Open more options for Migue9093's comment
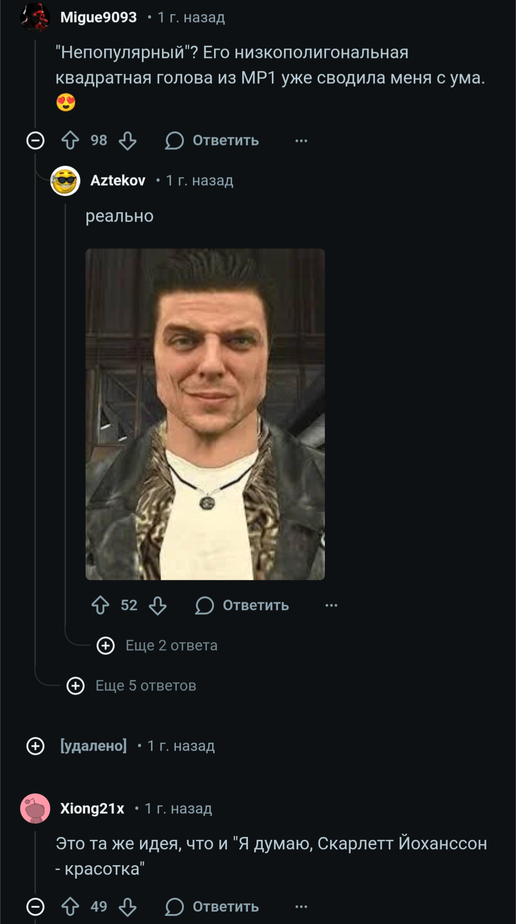The image size is (516, 924). 301,141
